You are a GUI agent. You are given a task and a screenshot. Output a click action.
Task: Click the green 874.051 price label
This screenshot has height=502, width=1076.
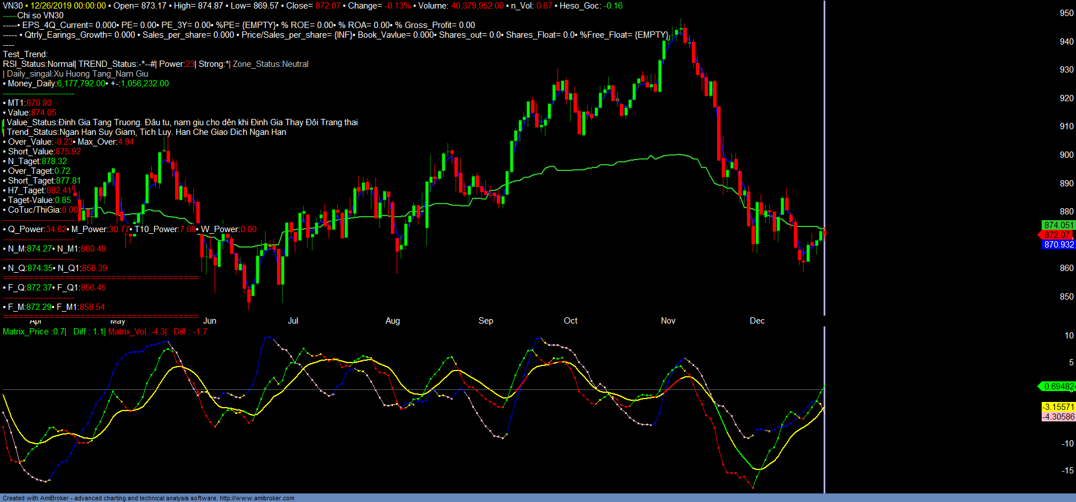pyautogui.click(x=1058, y=225)
